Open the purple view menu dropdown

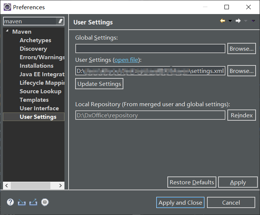pyautogui.click(x=253, y=21)
